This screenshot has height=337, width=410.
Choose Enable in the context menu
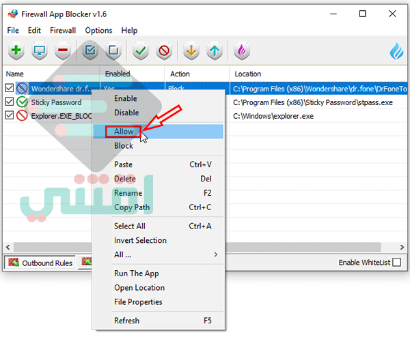pos(159,98)
